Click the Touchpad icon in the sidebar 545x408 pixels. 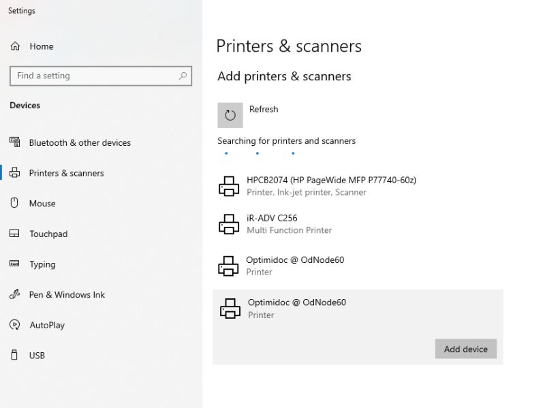[15, 234]
